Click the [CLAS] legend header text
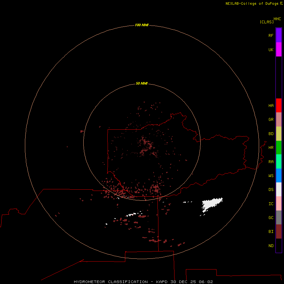 pyautogui.click(x=267, y=22)
